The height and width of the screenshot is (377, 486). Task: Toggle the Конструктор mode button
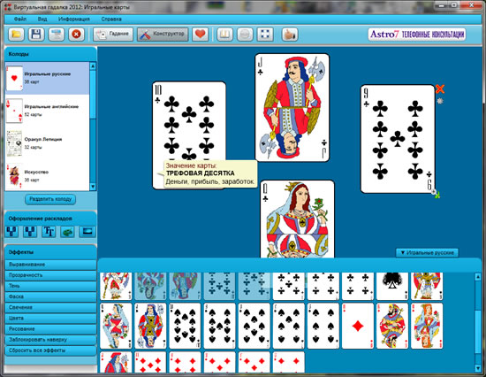[x=163, y=35]
